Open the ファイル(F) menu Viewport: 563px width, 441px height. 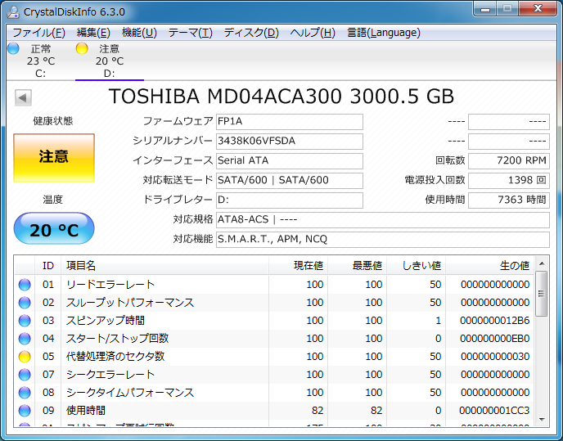point(38,33)
